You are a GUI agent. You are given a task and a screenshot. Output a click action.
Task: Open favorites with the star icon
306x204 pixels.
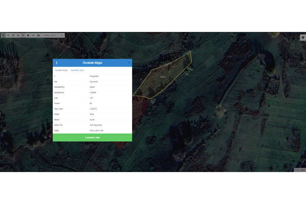[x=28, y=35]
